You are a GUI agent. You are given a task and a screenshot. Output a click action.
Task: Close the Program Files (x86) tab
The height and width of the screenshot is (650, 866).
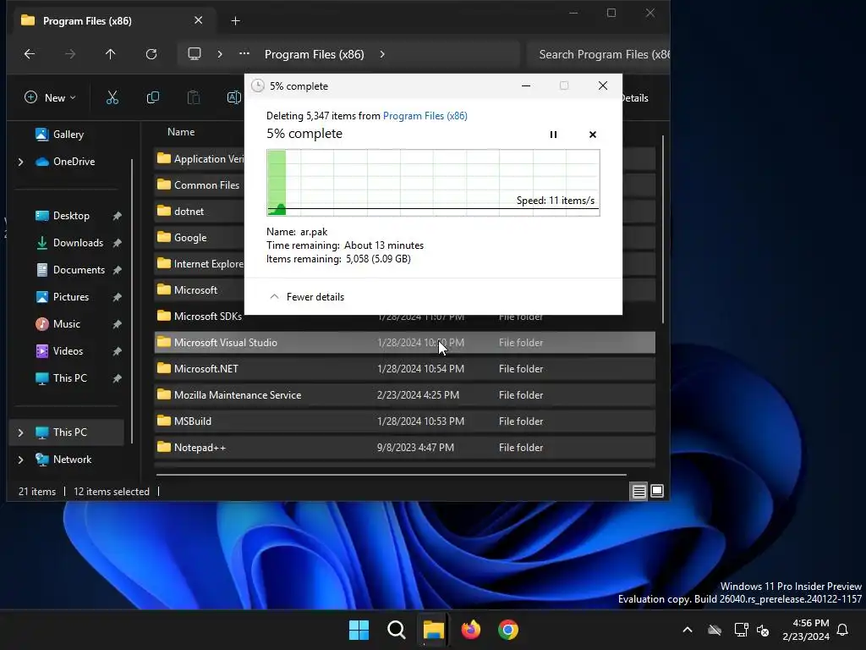[198, 20]
